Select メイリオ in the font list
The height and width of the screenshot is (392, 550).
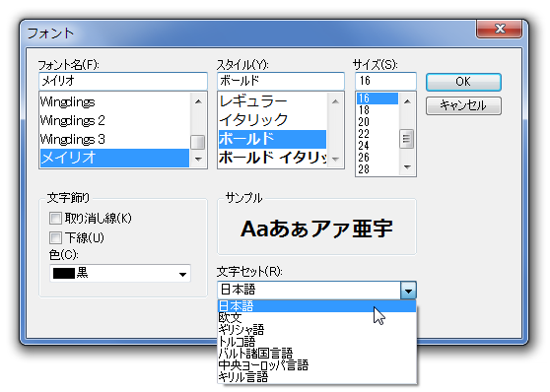click(x=114, y=158)
